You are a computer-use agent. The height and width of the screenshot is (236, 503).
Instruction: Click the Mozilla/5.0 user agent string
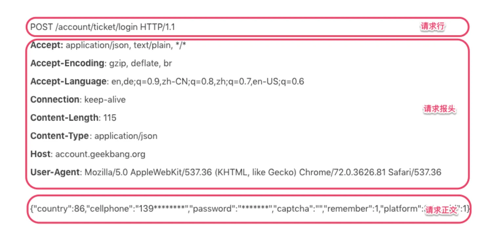pyautogui.click(x=263, y=172)
